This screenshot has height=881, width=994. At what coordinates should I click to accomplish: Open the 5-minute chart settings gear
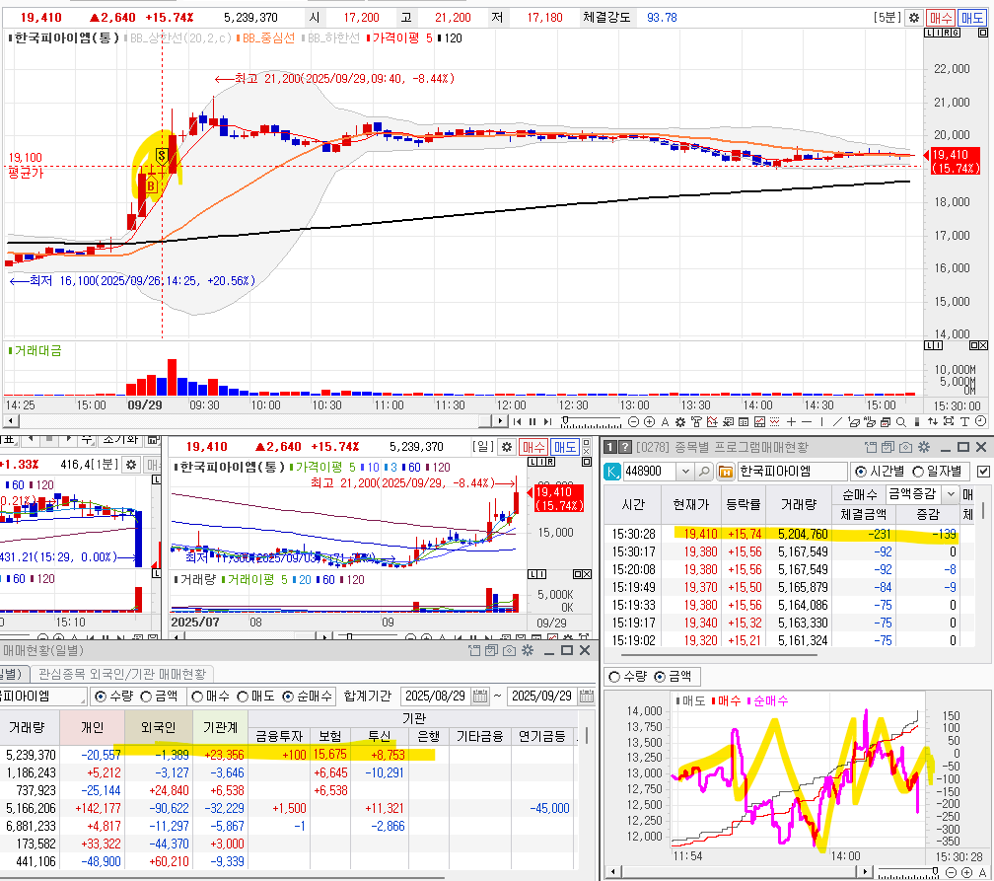(x=913, y=18)
